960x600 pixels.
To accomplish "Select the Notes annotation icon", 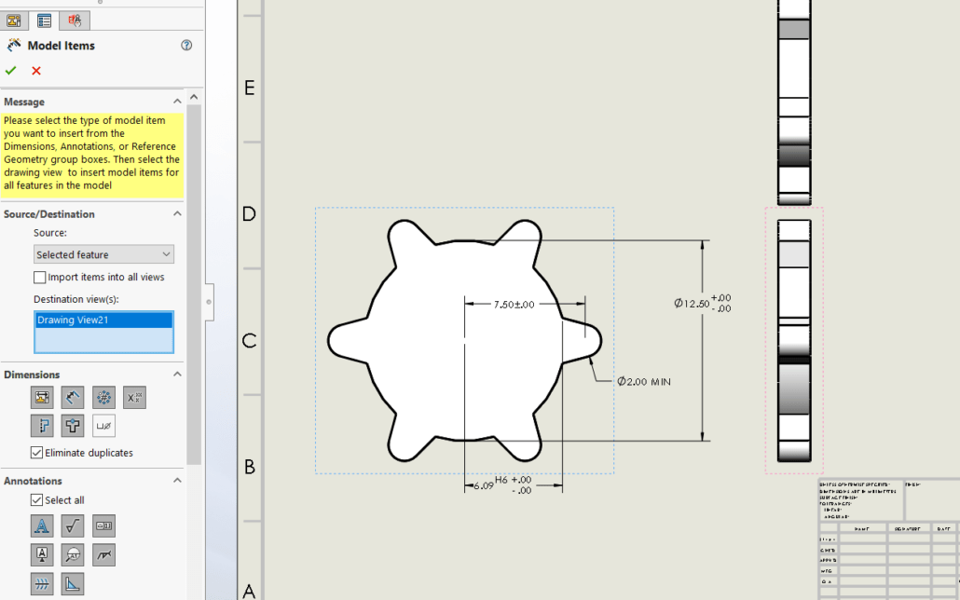I will [x=42, y=525].
